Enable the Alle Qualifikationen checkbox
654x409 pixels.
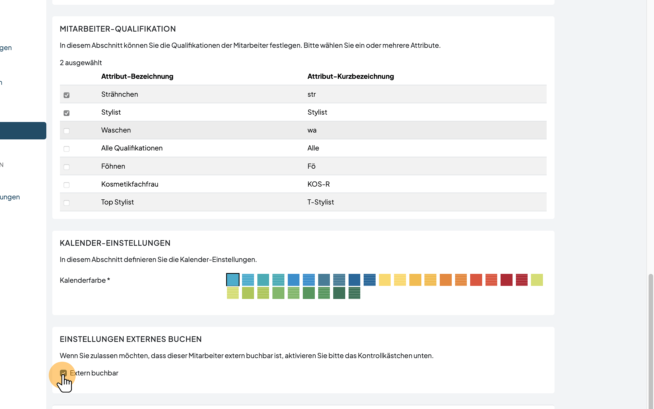tap(66, 149)
